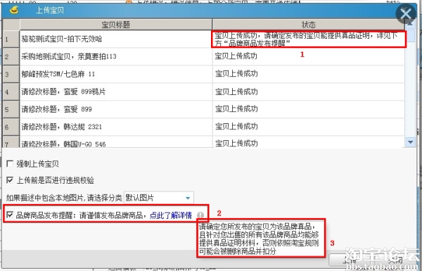Select row 骆驼测试宝贝-拍下无效哈
The image size is (422, 271).
pyautogui.click(x=116, y=39)
